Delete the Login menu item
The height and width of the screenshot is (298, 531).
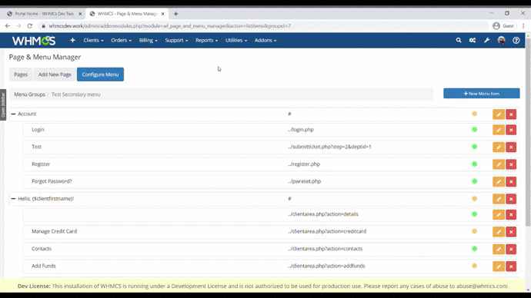pyautogui.click(x=511, y=130)
